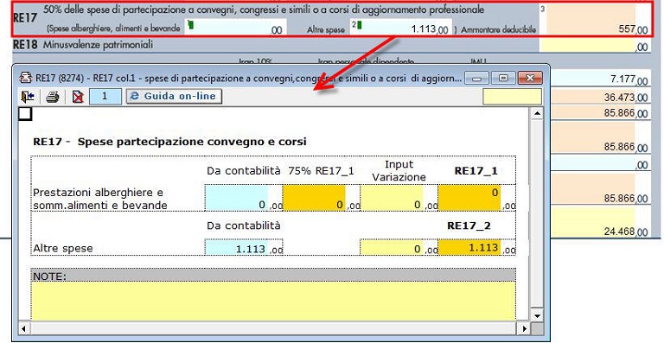Tick the empty checkbox below the toolbar
Image resolution: width=664 pixels, height=343 pixels.
pyautogui.click(x=25, y=113)
